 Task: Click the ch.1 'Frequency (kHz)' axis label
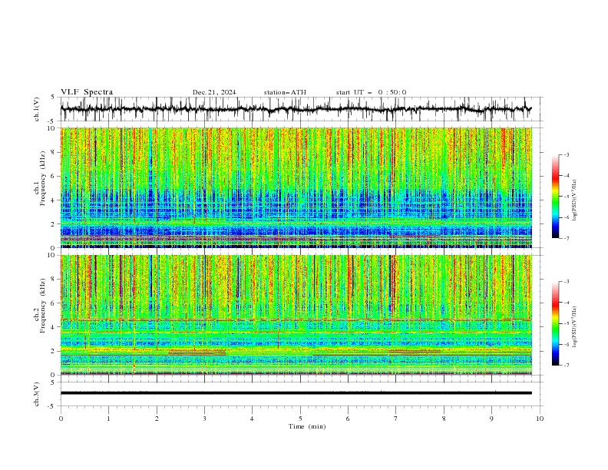point(43,179)
